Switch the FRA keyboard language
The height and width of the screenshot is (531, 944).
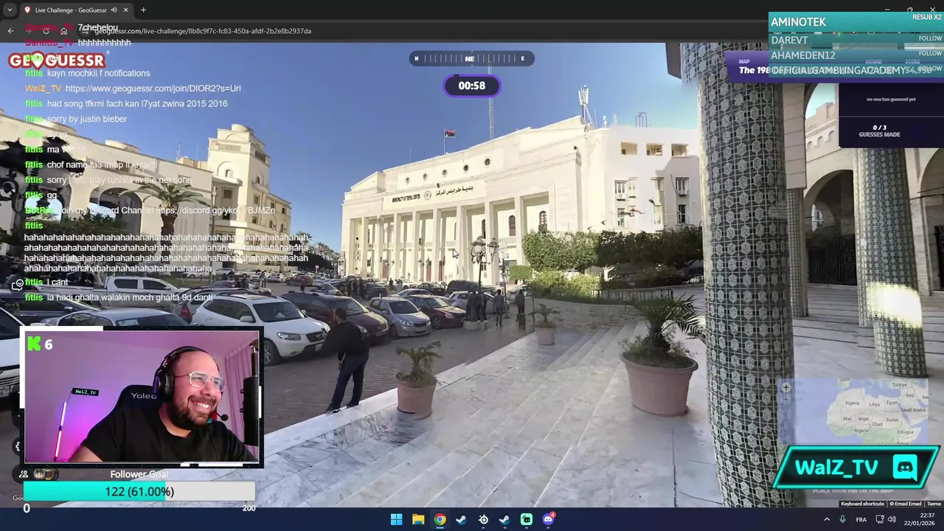(861, 519)
